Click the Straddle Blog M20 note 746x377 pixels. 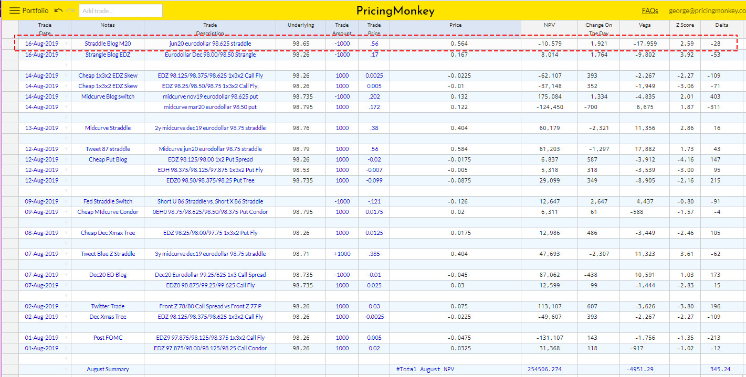(x=108, y=44)
